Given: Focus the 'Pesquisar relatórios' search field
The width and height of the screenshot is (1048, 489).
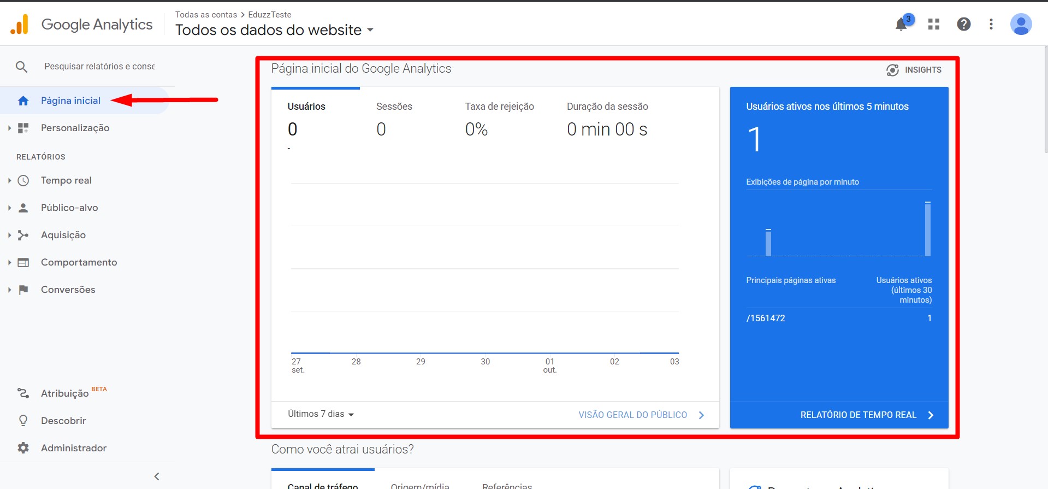Looking at the screenshot, I should click(x=99, y=67).
